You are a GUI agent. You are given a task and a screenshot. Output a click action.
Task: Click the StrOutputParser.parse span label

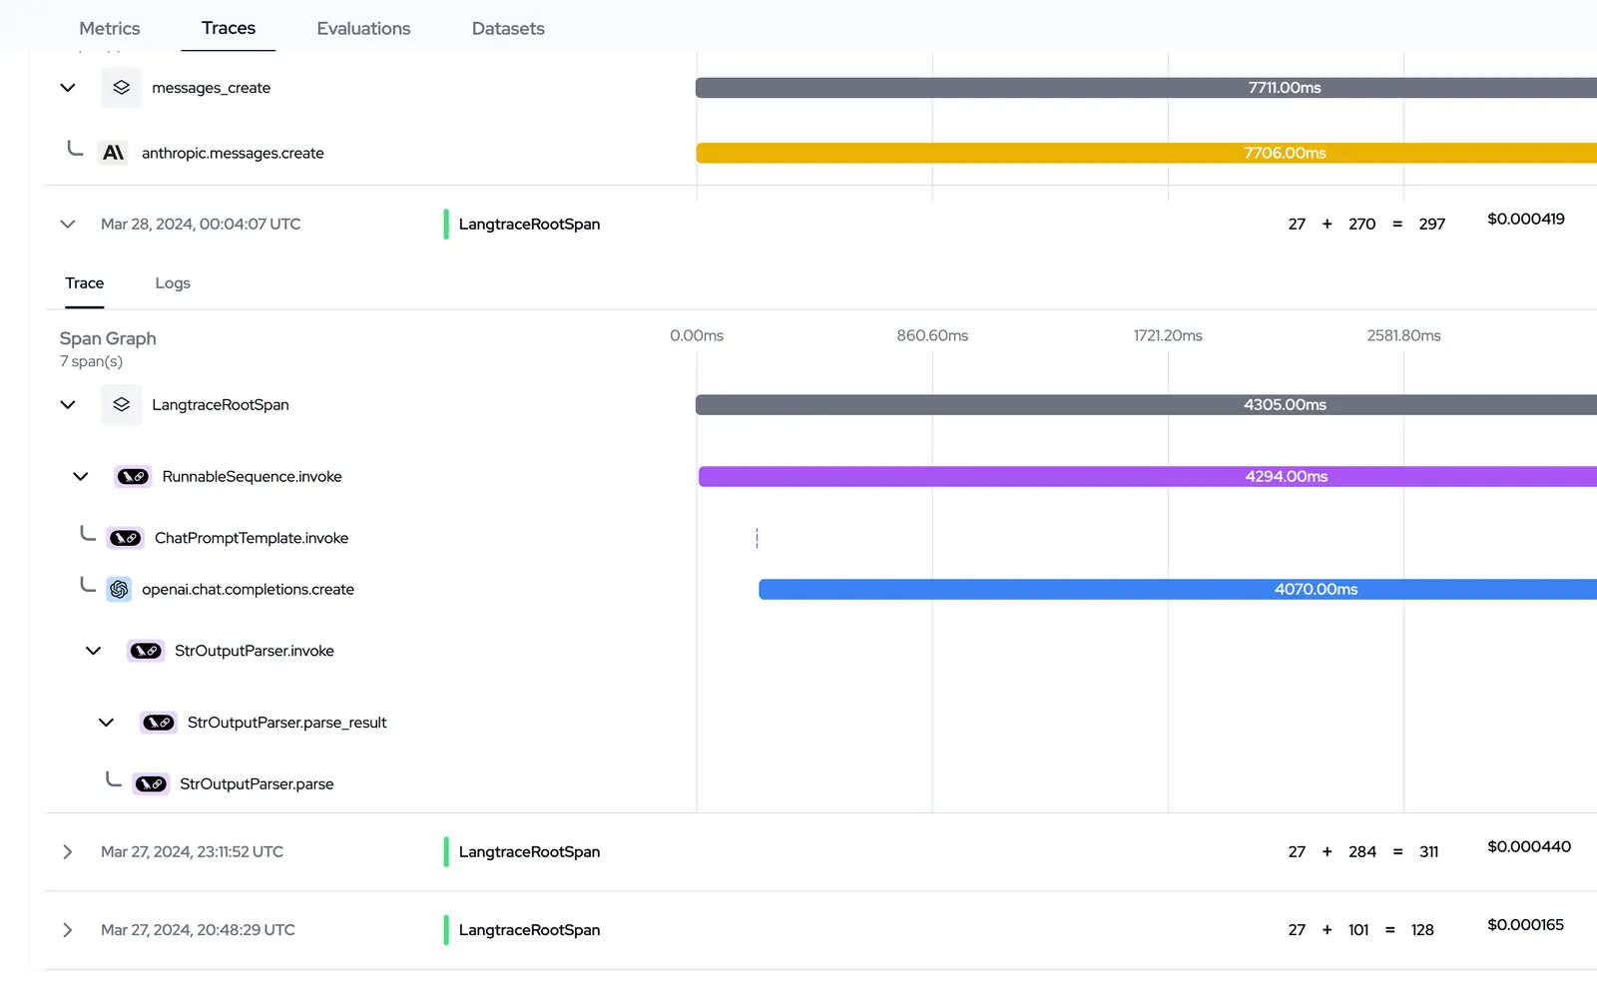point(257,784)
